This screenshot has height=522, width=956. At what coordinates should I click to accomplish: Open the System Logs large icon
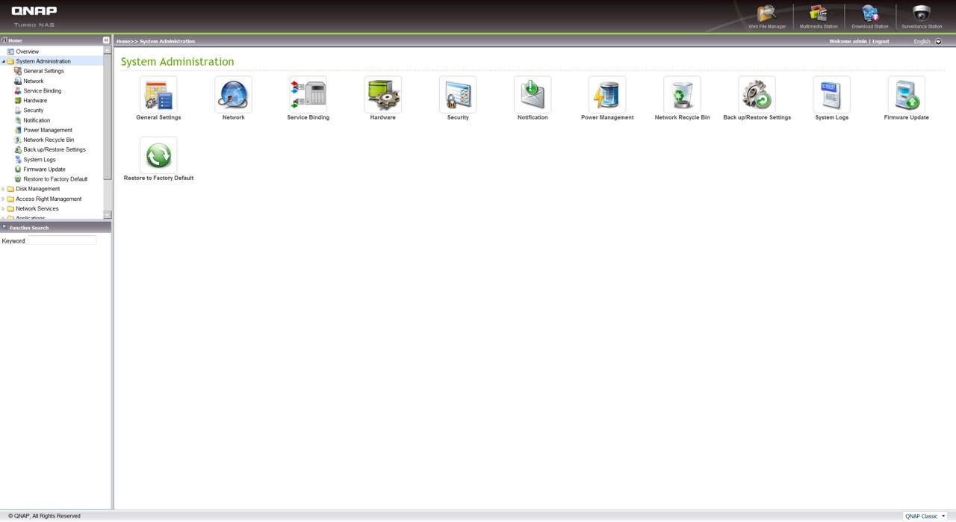coord(831,95)
